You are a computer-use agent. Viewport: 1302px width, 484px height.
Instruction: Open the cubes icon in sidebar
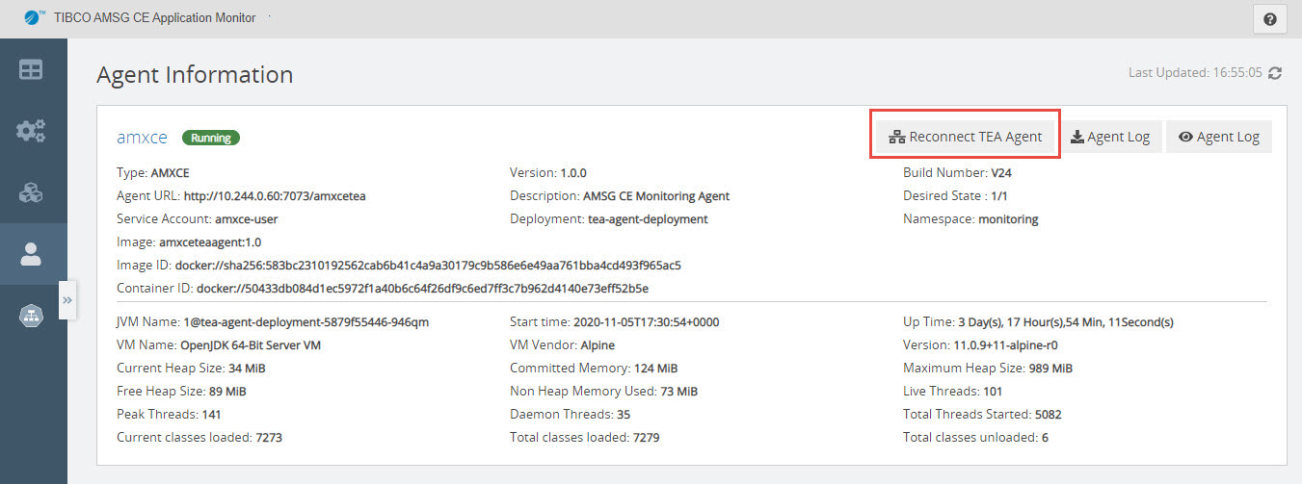click(x=32, y=192)
